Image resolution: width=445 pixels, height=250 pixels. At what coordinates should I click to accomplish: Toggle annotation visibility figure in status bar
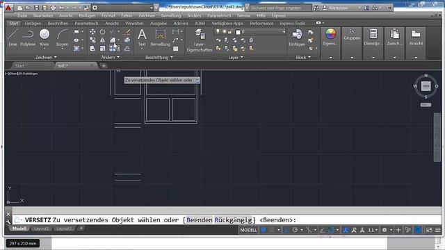pyautogui.click(x=346, y=230)
